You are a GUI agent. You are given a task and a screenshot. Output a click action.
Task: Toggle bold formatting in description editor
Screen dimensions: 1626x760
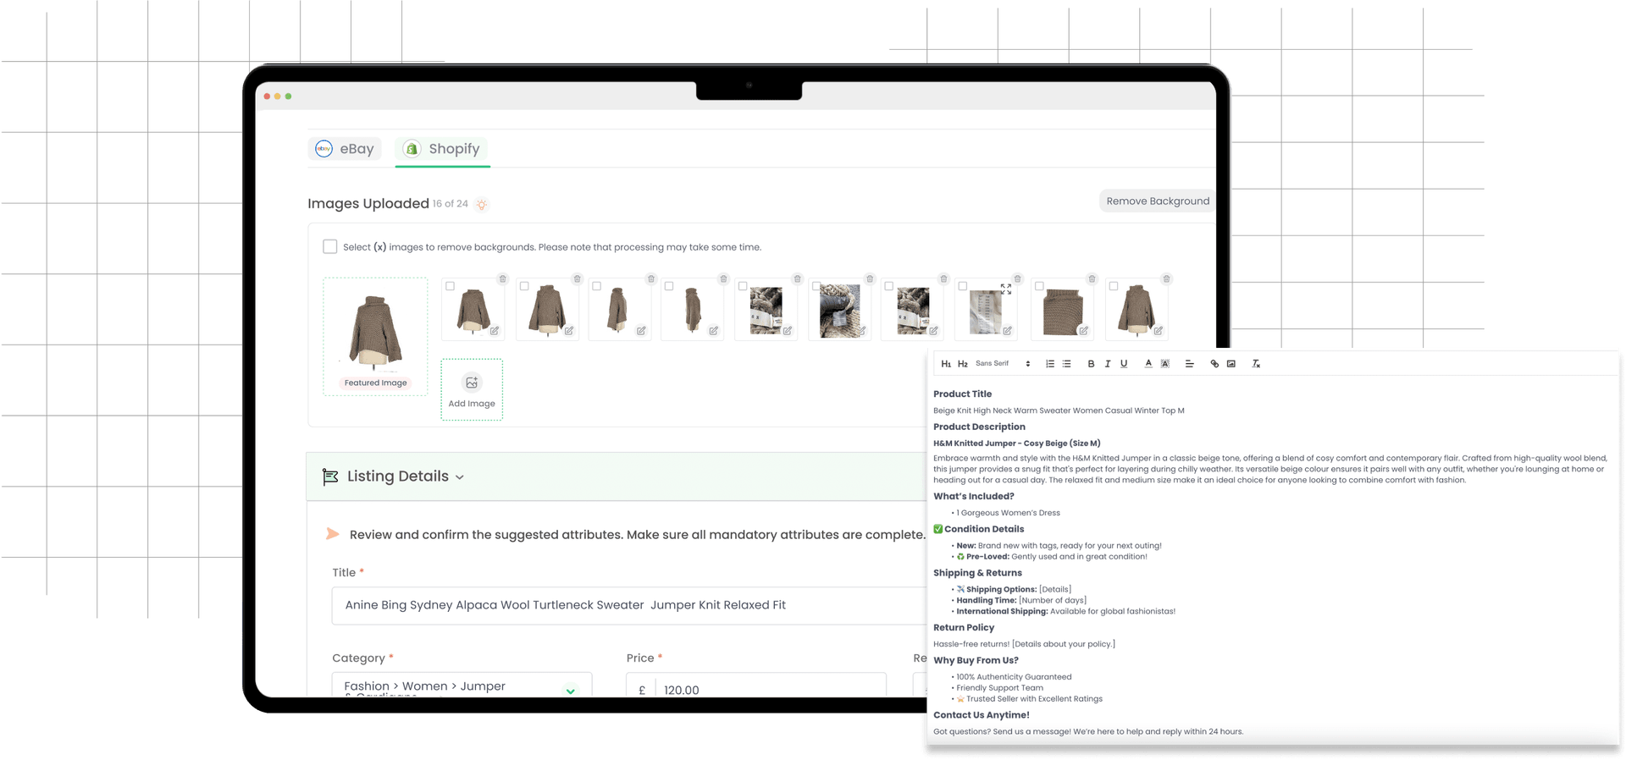pos(1091,364)
